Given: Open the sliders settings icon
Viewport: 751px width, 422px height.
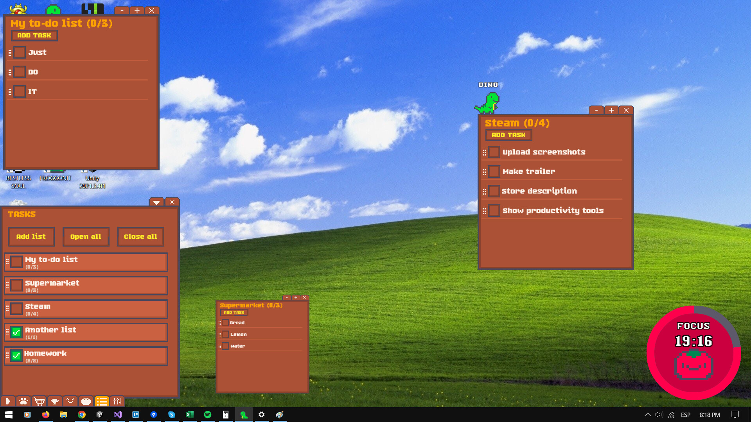Looking at the screenshot, I should [117, 401].
